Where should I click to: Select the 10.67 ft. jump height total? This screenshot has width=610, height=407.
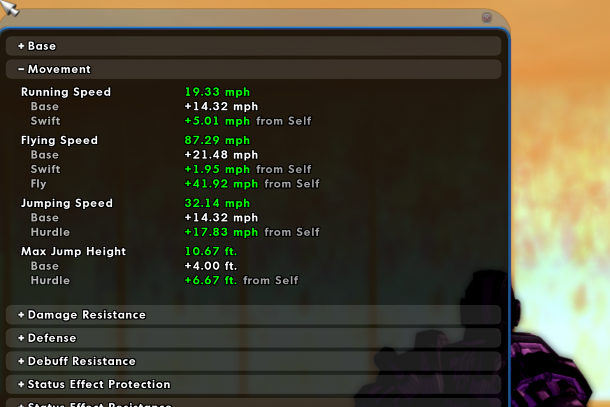pos(210,251)
